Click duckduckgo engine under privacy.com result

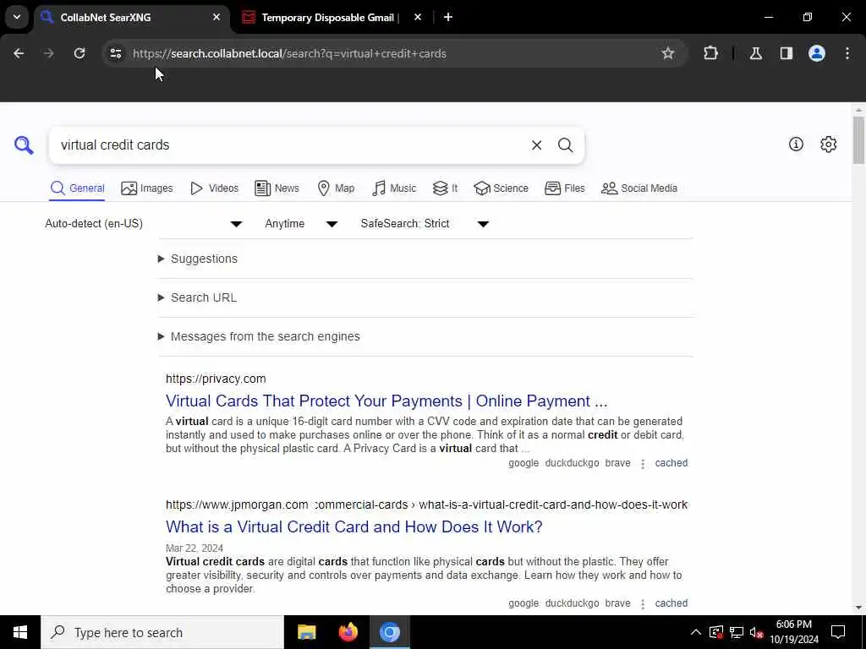[572, 463]
